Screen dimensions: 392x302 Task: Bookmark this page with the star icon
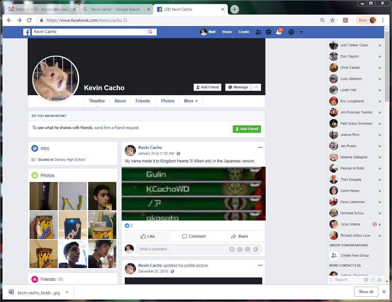(x=332, y=20)
